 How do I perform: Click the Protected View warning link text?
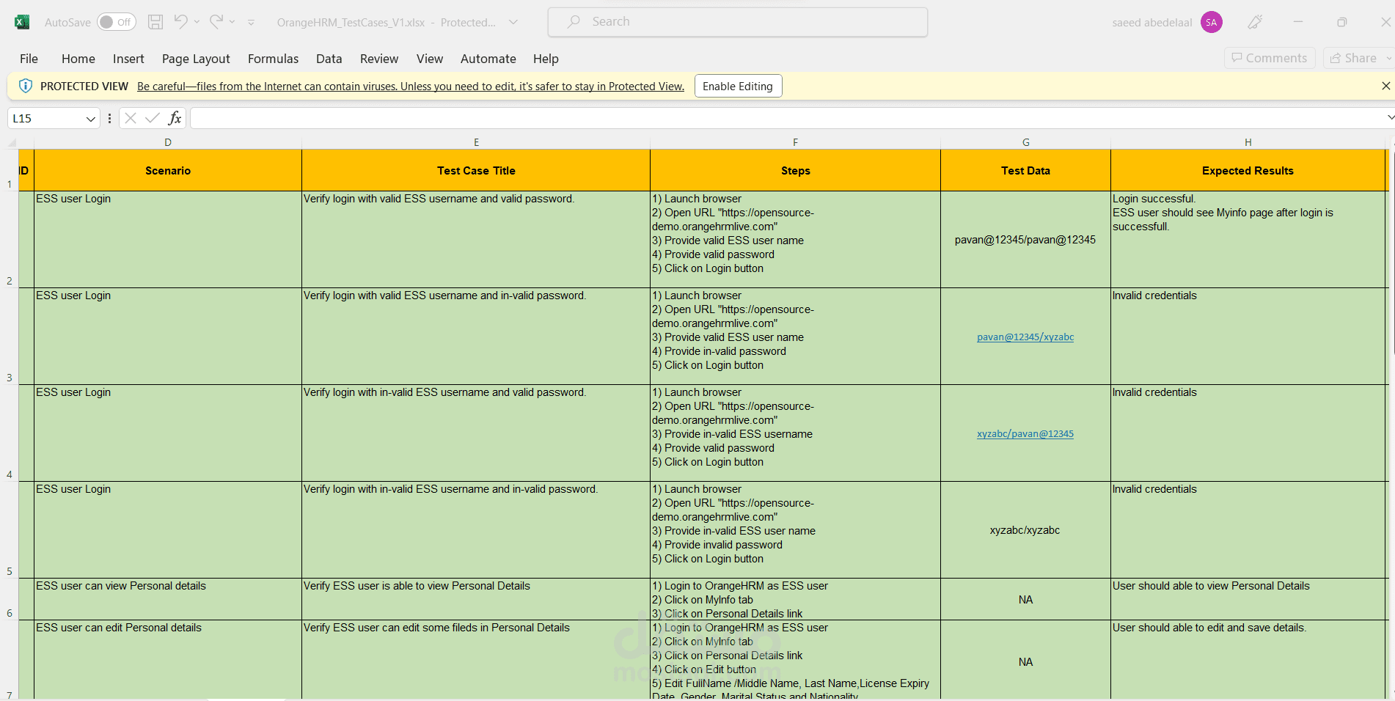tap(411, 87)
